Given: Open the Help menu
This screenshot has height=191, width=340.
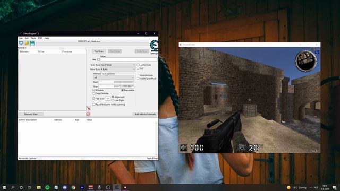Looking at the screenshot, I should 47,38.
